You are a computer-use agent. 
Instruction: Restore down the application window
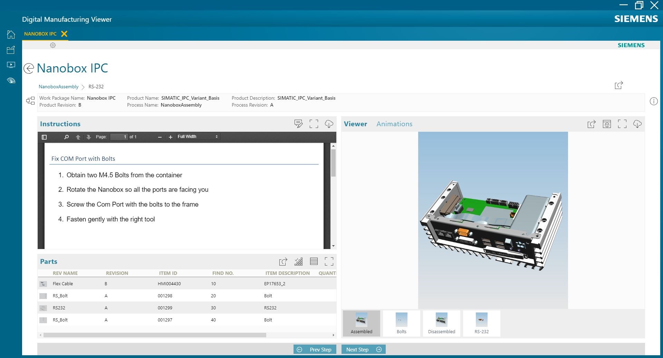pos(639,5)
